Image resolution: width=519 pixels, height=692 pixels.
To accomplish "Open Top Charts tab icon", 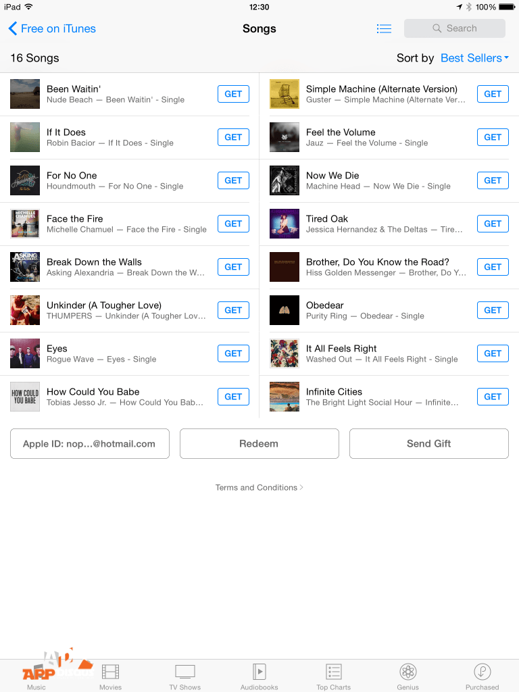I will [334, 672].
